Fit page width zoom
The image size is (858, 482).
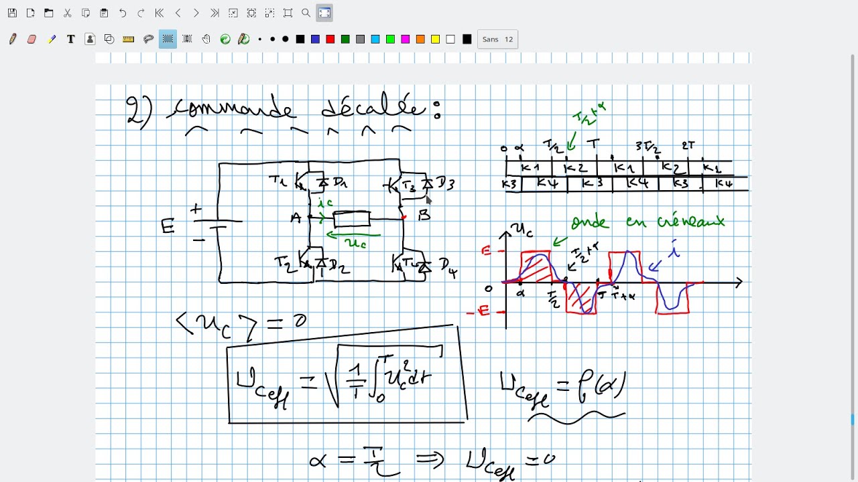tap(251, 13)
